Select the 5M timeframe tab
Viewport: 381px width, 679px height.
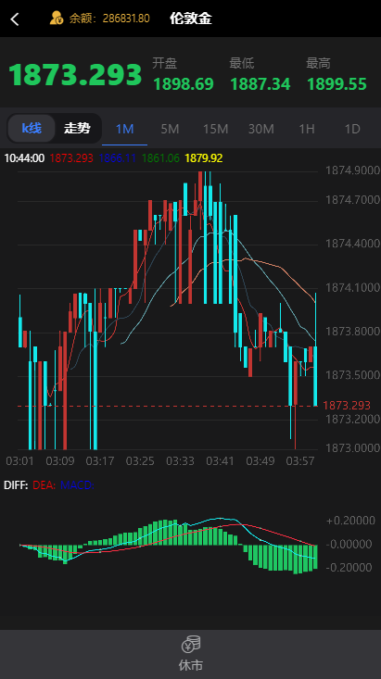(170, 129)
